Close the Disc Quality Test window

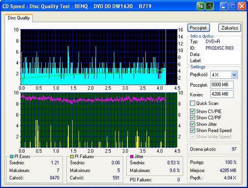click(x=242, y=6)
